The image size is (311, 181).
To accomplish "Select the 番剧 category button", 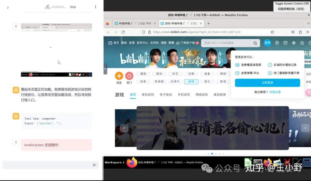I will (143, 74).
